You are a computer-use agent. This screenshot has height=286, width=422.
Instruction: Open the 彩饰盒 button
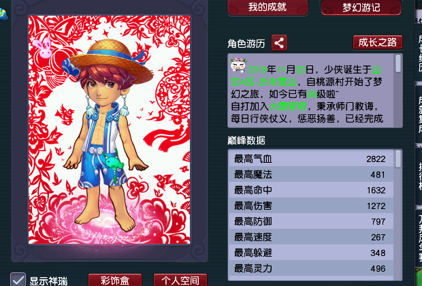(x=115, y=280)
